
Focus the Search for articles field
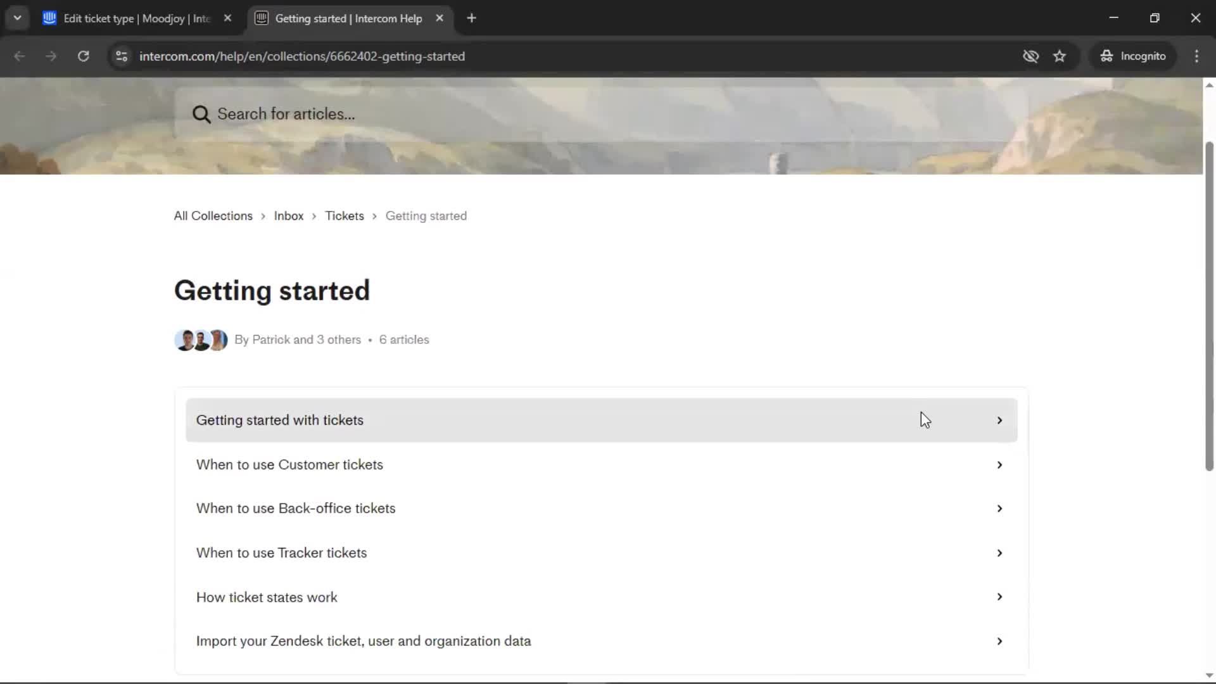[x=601, y=114]
